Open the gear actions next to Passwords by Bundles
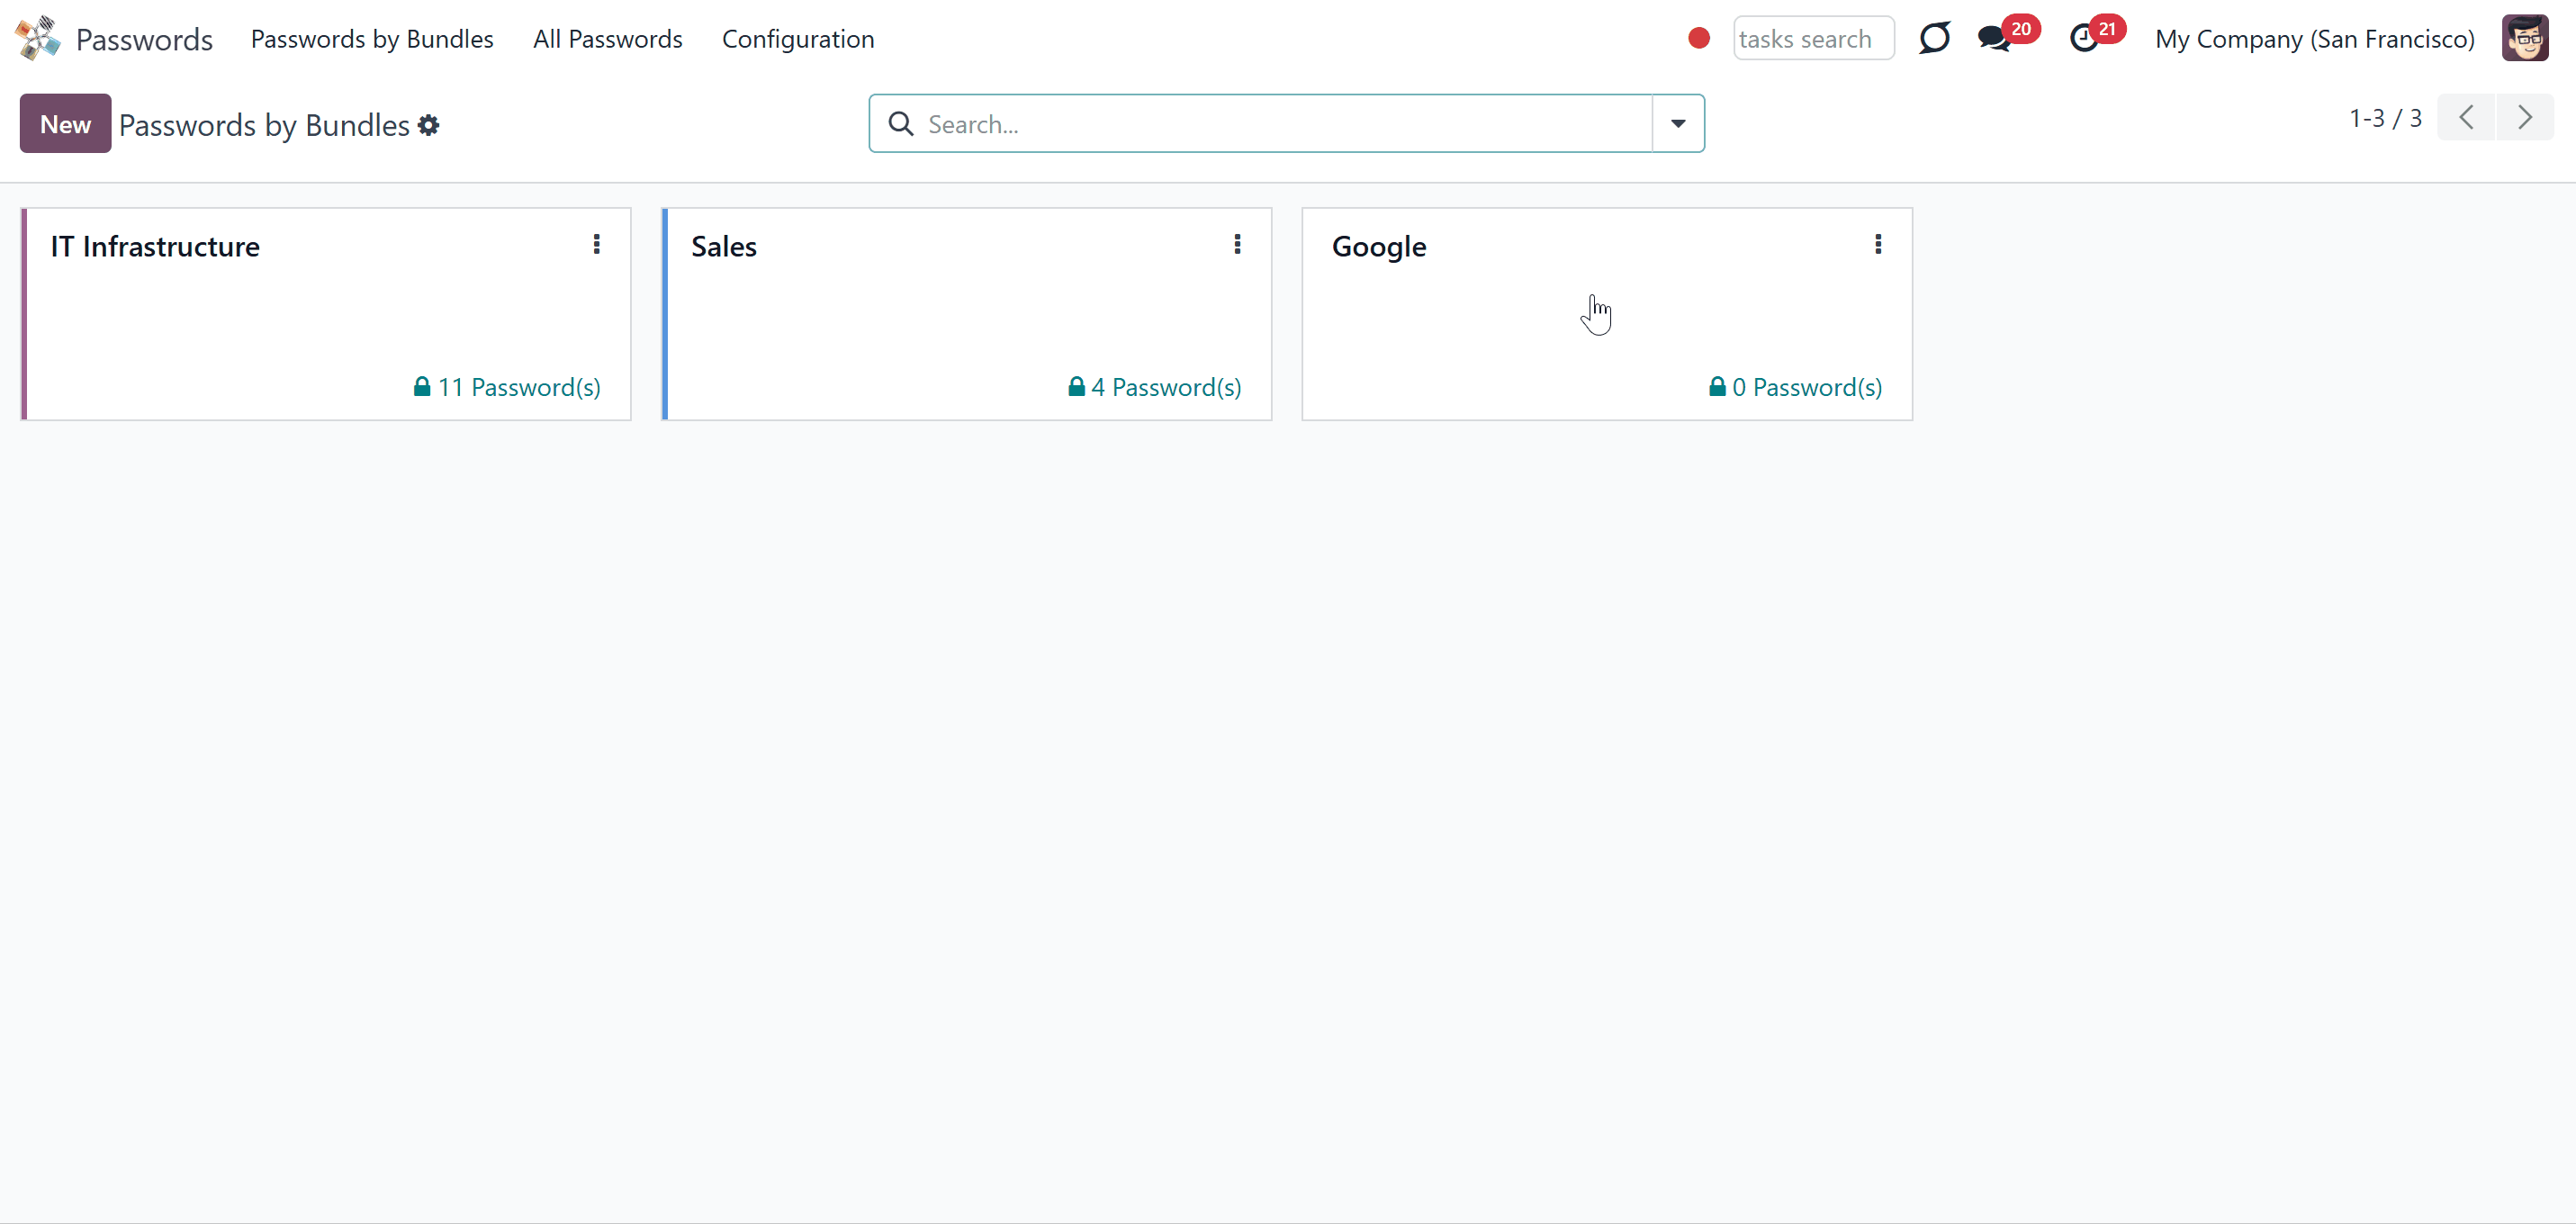2576x1224 pixels. pos(428,125)
